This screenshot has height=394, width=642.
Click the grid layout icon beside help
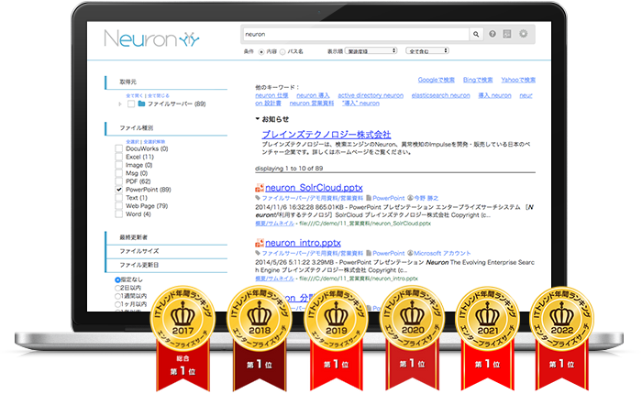point(507,34)
